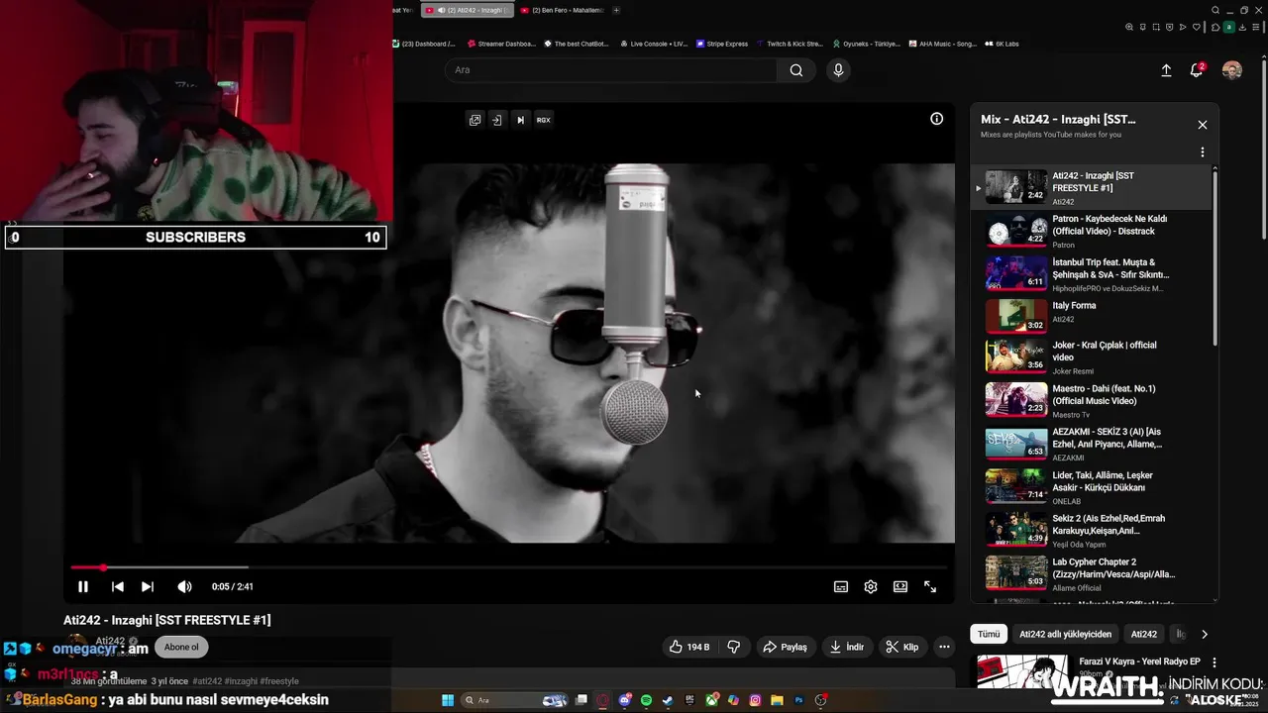Toggle subtitles in the video player
The image size is (1268, 713).
coord(841,586)
